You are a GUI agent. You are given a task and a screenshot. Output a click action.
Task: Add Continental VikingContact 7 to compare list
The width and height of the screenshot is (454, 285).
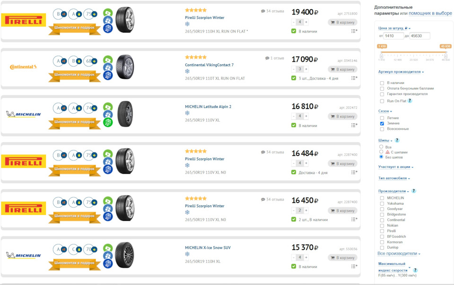(354, 78)
